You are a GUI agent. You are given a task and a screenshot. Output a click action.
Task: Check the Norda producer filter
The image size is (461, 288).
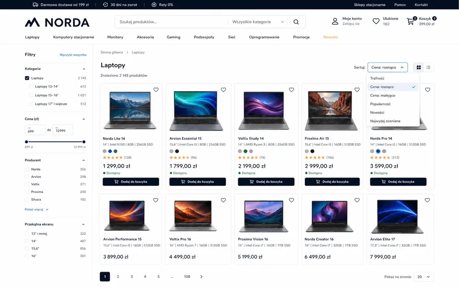point(27,169)
